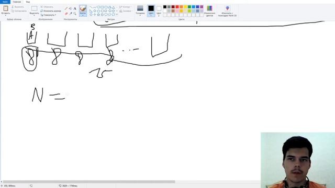Click the Cut button
Image resolution: width=335 pixels, height=188 pixels.
pyautogui.click(x=17, y=7)
